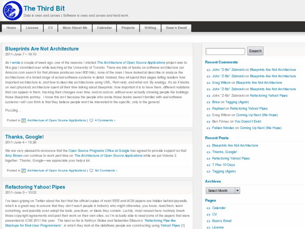The height and width of the screenshot is (229, 305).
Task: Click bullet icon beside T Plus 10 Days
Action: (x=209, y=165)
